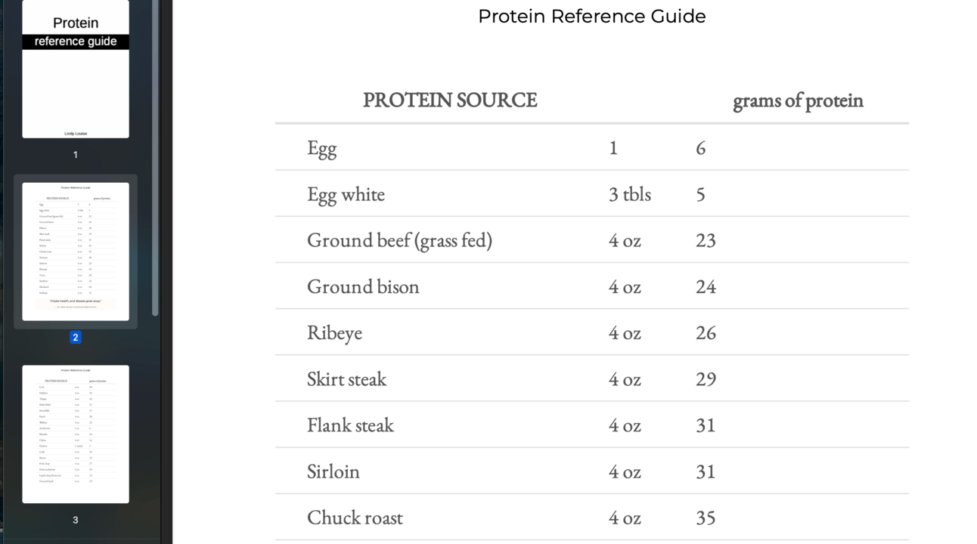
Task: Select the Egg white row label
Action: pos(346,194)
